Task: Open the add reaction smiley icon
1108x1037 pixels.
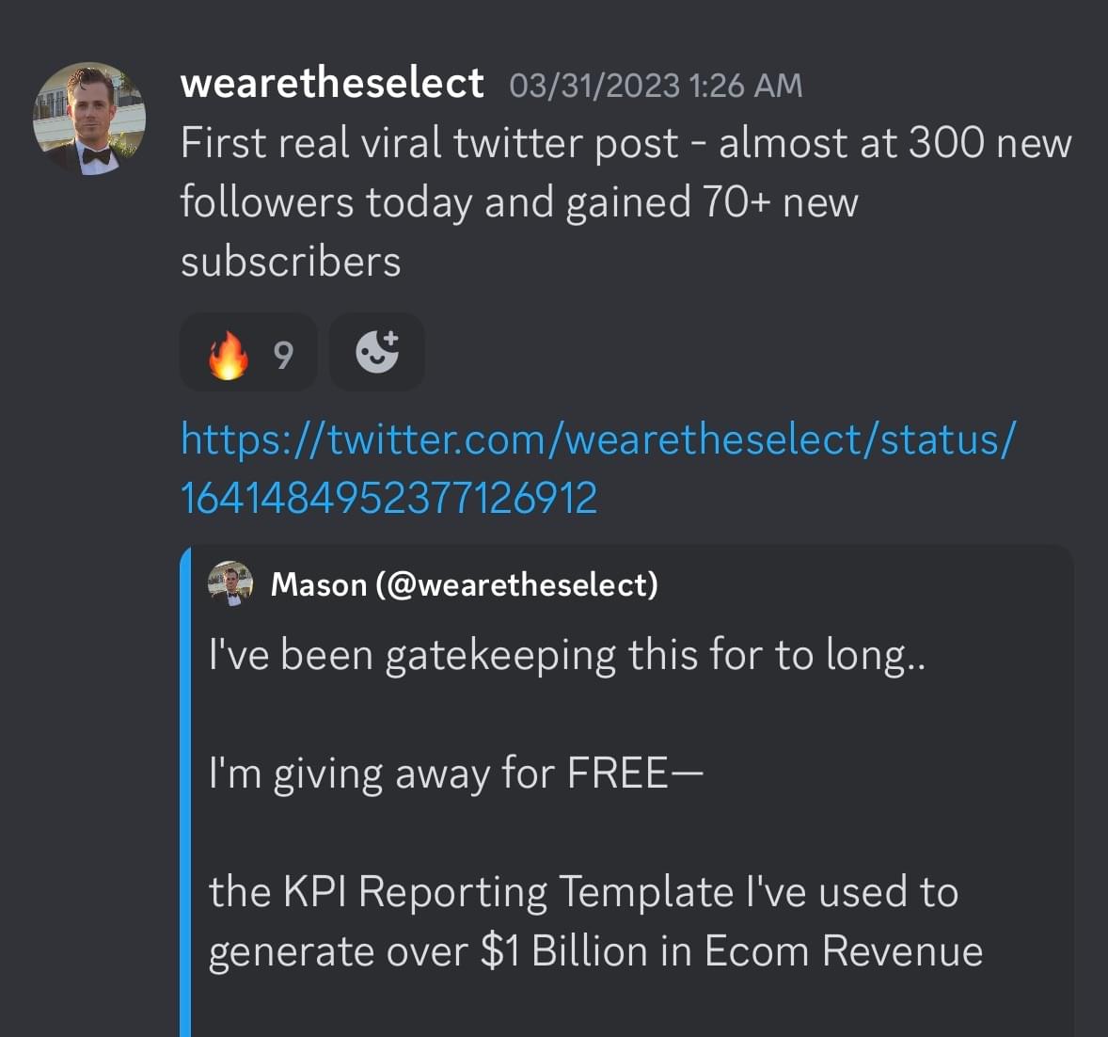Action: (x=377, y=353)
